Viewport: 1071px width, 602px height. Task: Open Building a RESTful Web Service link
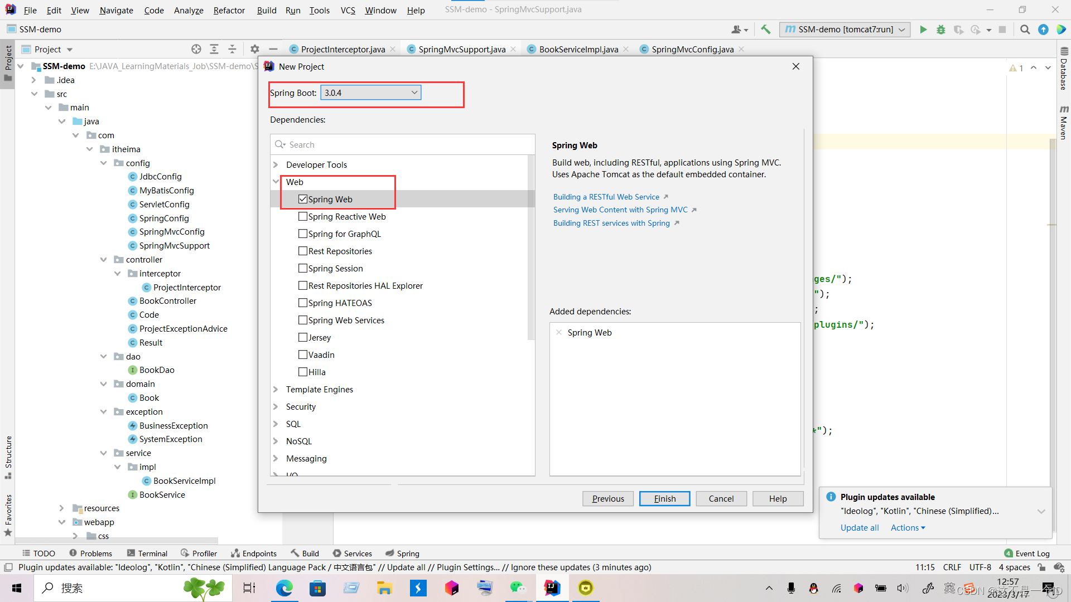click(x=606, y=197)
